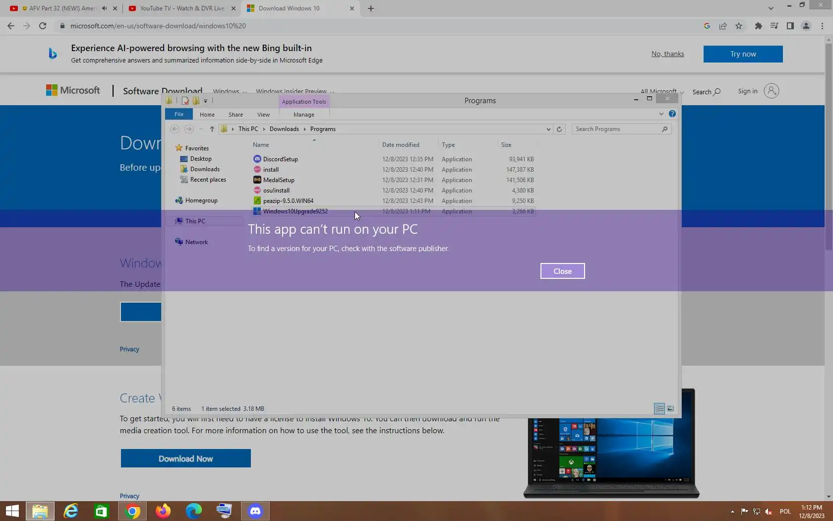This screenshot has width=833, height=521.
Task: Open Firefox from the taskbar
Action: coord(163,511)
